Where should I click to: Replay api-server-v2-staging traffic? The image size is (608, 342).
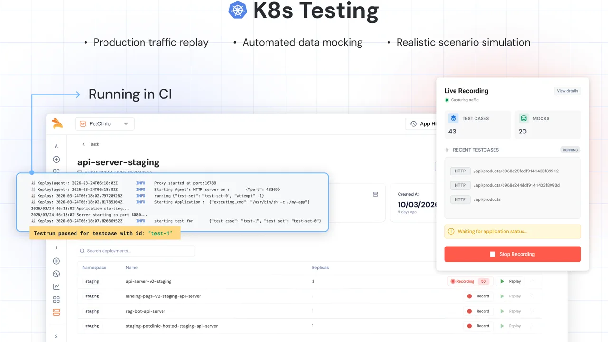coord(511,281)
